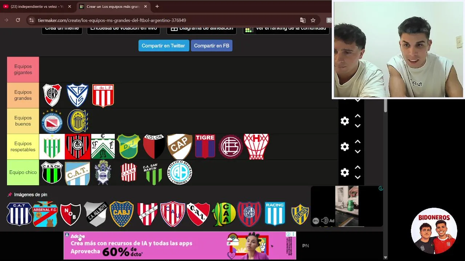This screenshot has height=261, width=465.
Task: Pick the C.A.T. light blue crest in Equipo chico
Action: tap(77, 174)
